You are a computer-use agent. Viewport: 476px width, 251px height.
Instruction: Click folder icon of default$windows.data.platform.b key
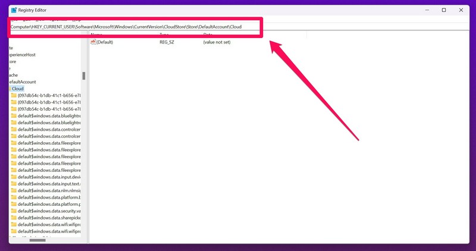(14, 197)
